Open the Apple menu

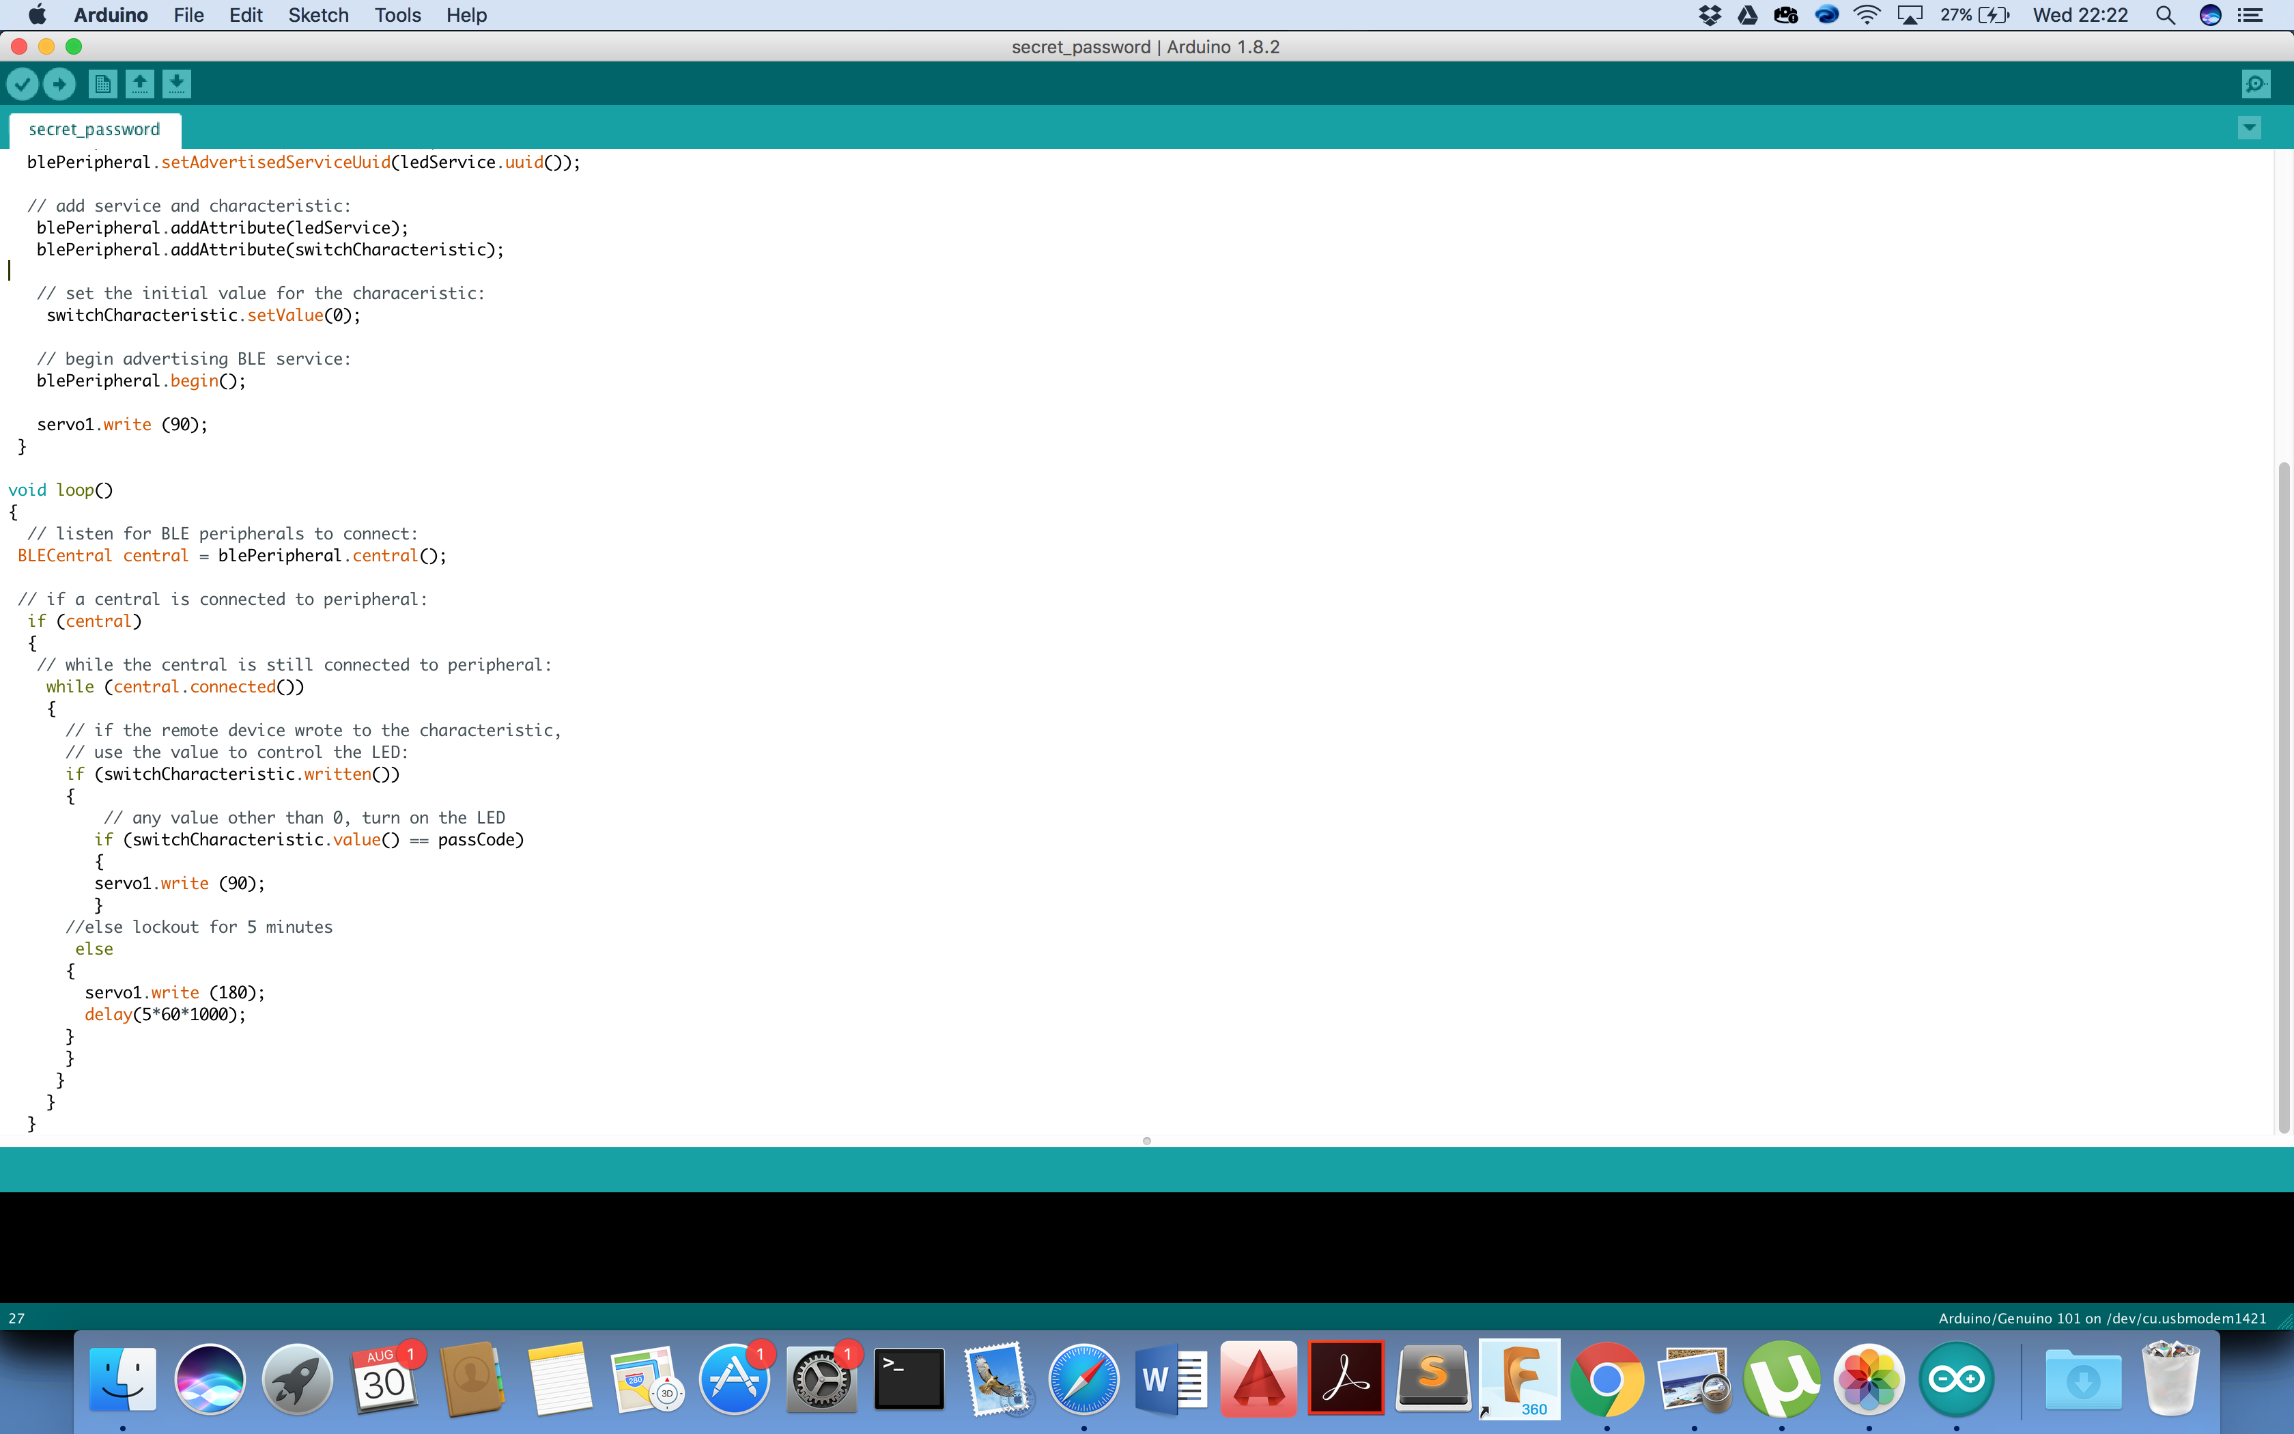pyautogui.click(x=37, y=15)
